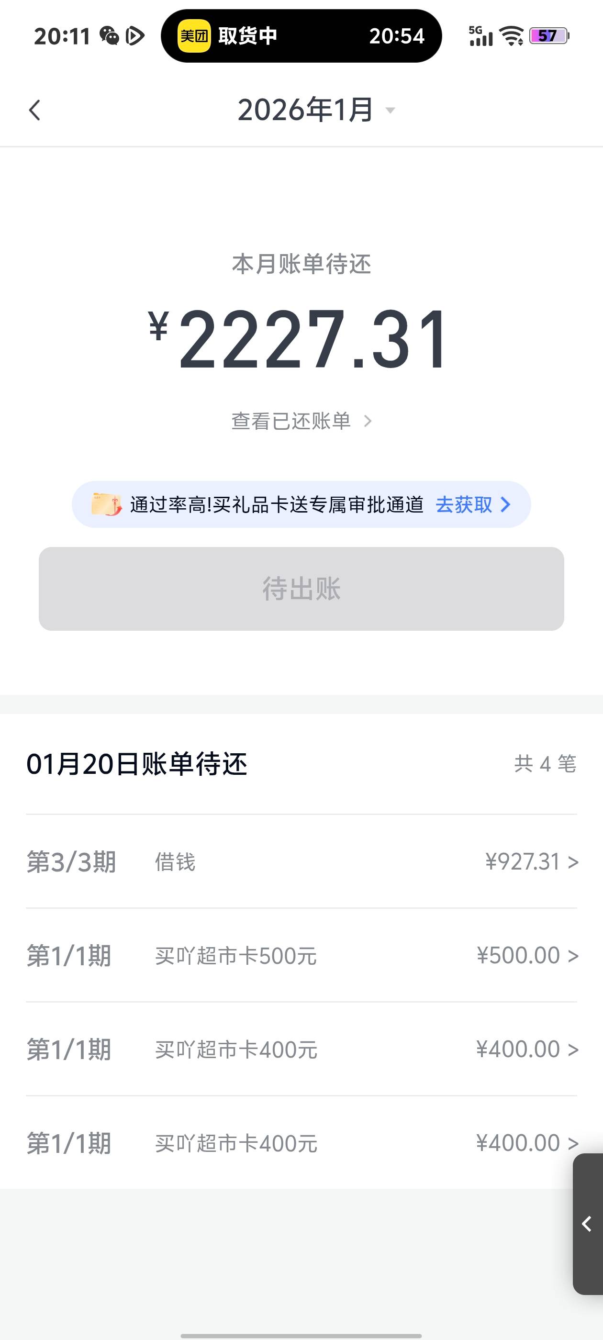Tap the ¥927.31 amount chevron
This screenshot has height=1340, width=603.
573,862
